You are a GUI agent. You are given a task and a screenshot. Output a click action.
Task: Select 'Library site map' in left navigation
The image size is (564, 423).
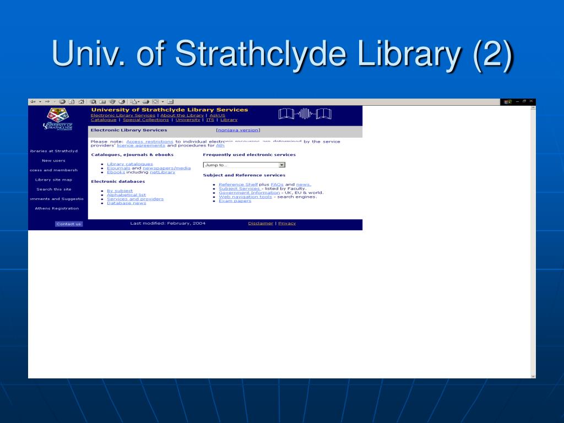point(53,180)
